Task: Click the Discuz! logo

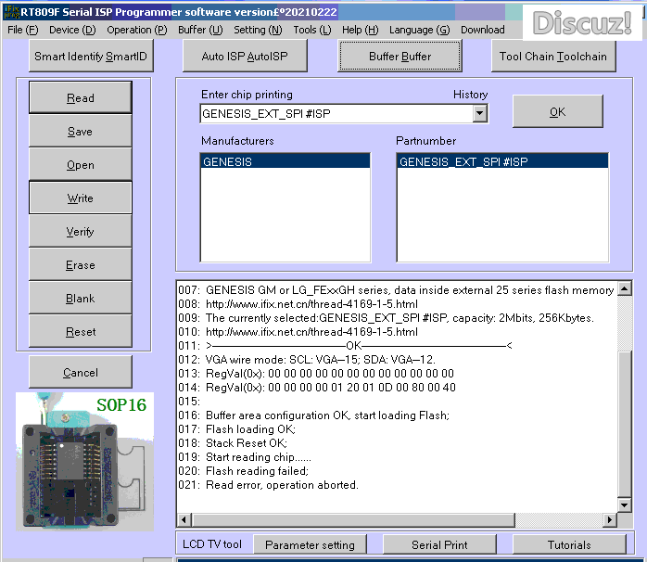Action: [x=582, y=22]
